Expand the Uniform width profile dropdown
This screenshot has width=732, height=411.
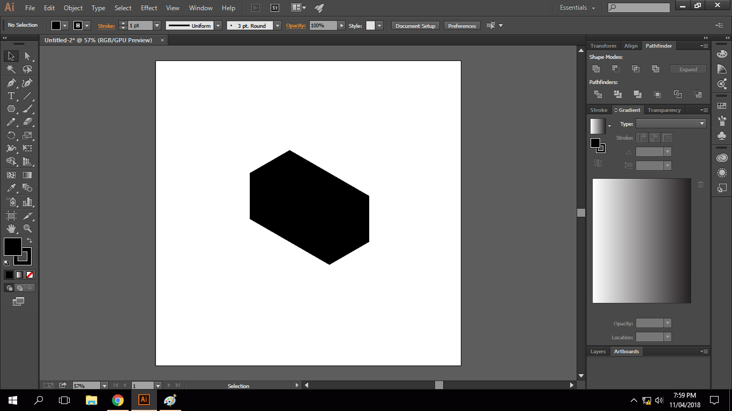click(218, 26)
